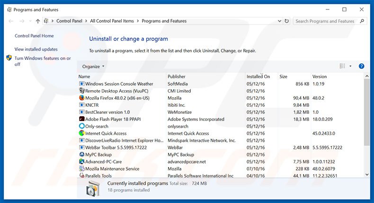Click the Windows features shield icon
This screenshot has width=374, height=203.
click(x=9, y=58)
